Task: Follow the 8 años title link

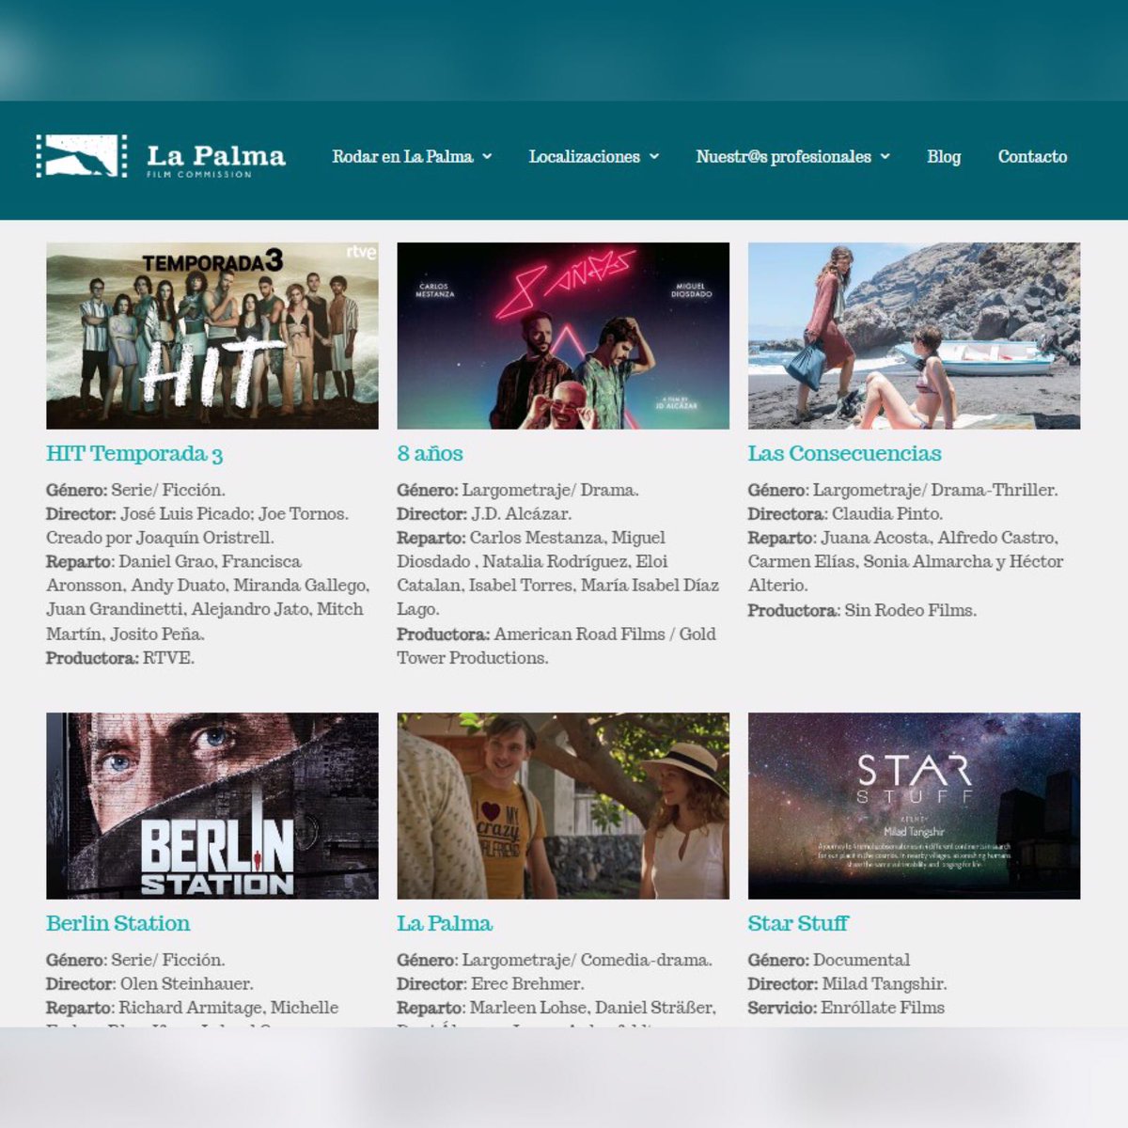Action: click(x=430, y=454)
